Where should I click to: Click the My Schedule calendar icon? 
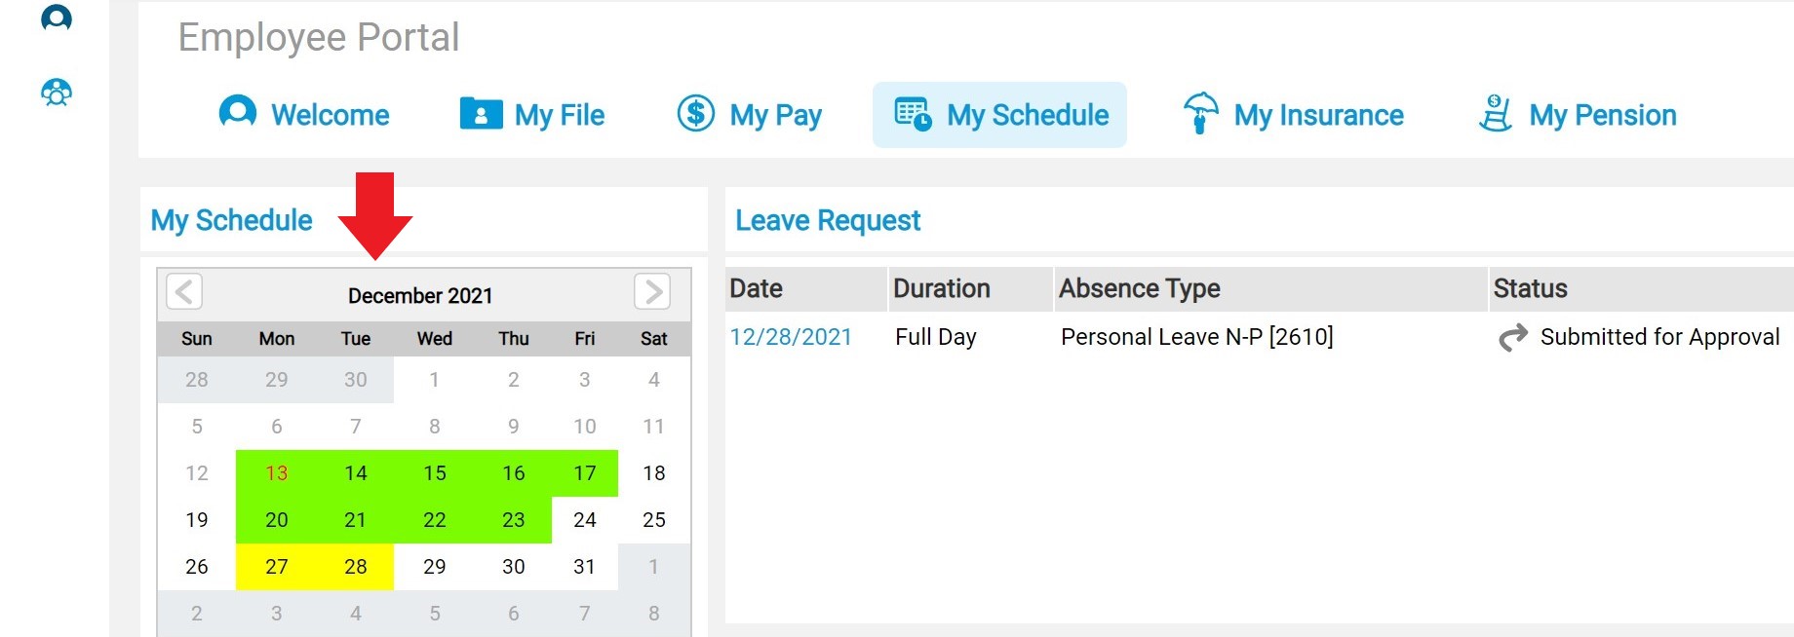pyautogui.click(x=914, y=114)
